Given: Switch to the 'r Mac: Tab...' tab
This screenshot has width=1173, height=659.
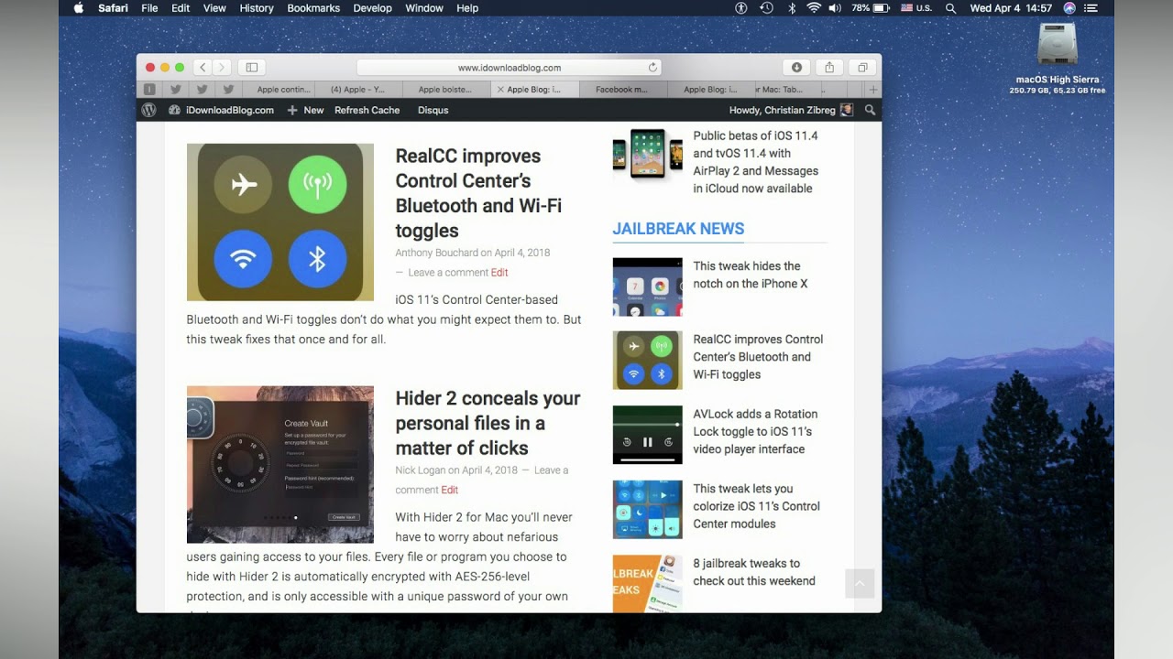Looking at the screenshot, I should click(790, 90).
